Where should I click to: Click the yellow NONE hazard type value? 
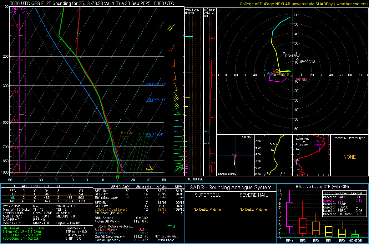(350, 157)
